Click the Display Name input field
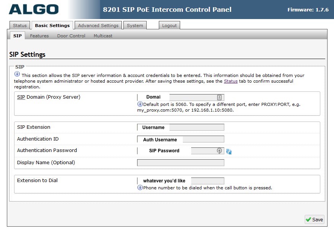The image size is (334, 232). [181, 162]
